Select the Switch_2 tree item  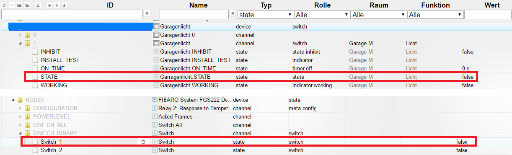click(51, 150)
